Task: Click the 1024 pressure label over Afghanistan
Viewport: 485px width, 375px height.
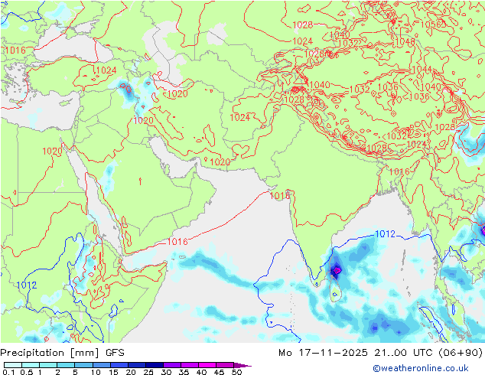Action: pyautogui.click(x=240, y=118)
